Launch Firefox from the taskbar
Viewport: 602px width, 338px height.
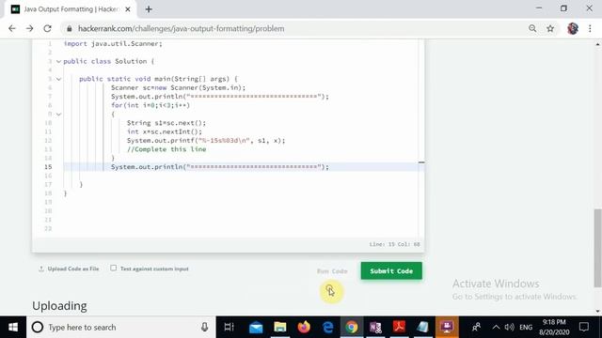click(304, 328)
